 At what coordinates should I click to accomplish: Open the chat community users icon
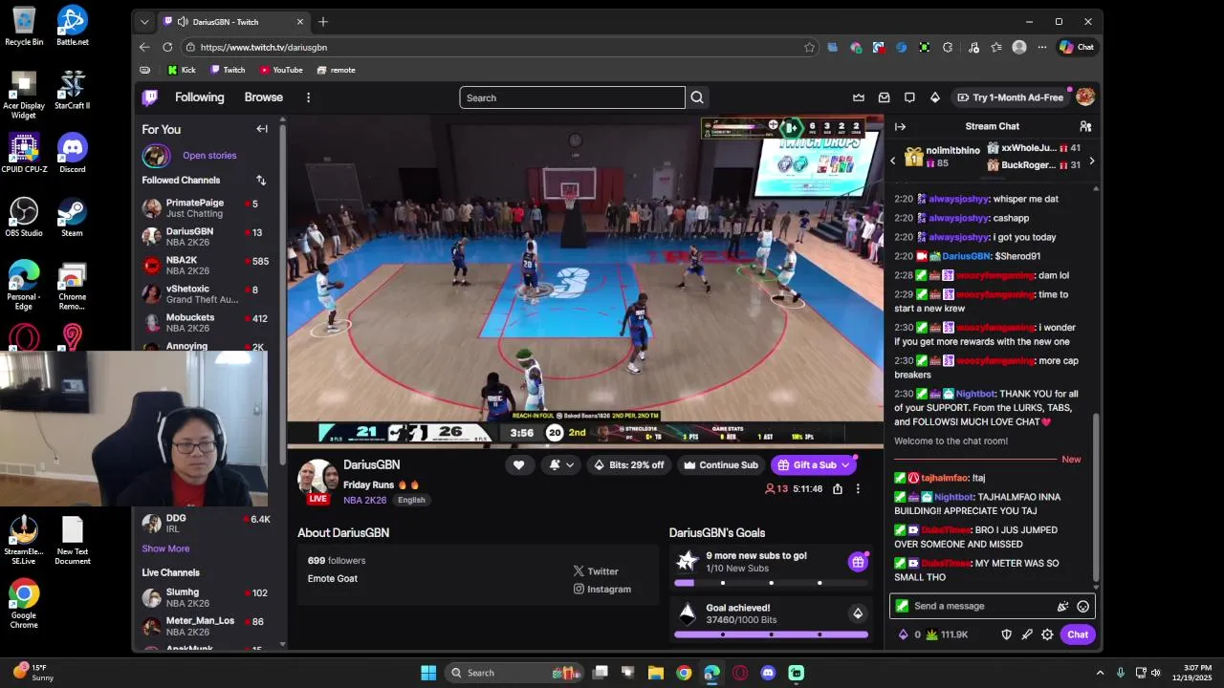1085,126
